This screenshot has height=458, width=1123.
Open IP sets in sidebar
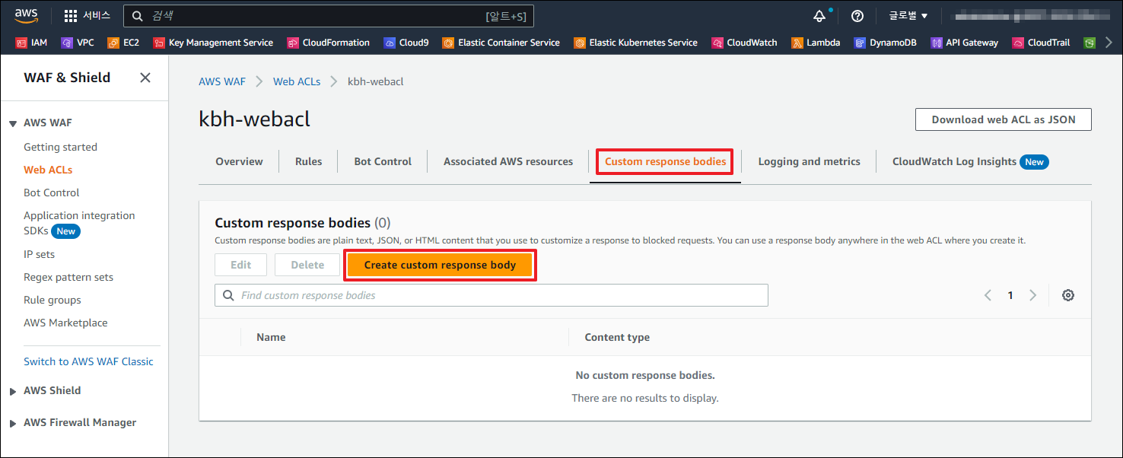click(39, 254)
